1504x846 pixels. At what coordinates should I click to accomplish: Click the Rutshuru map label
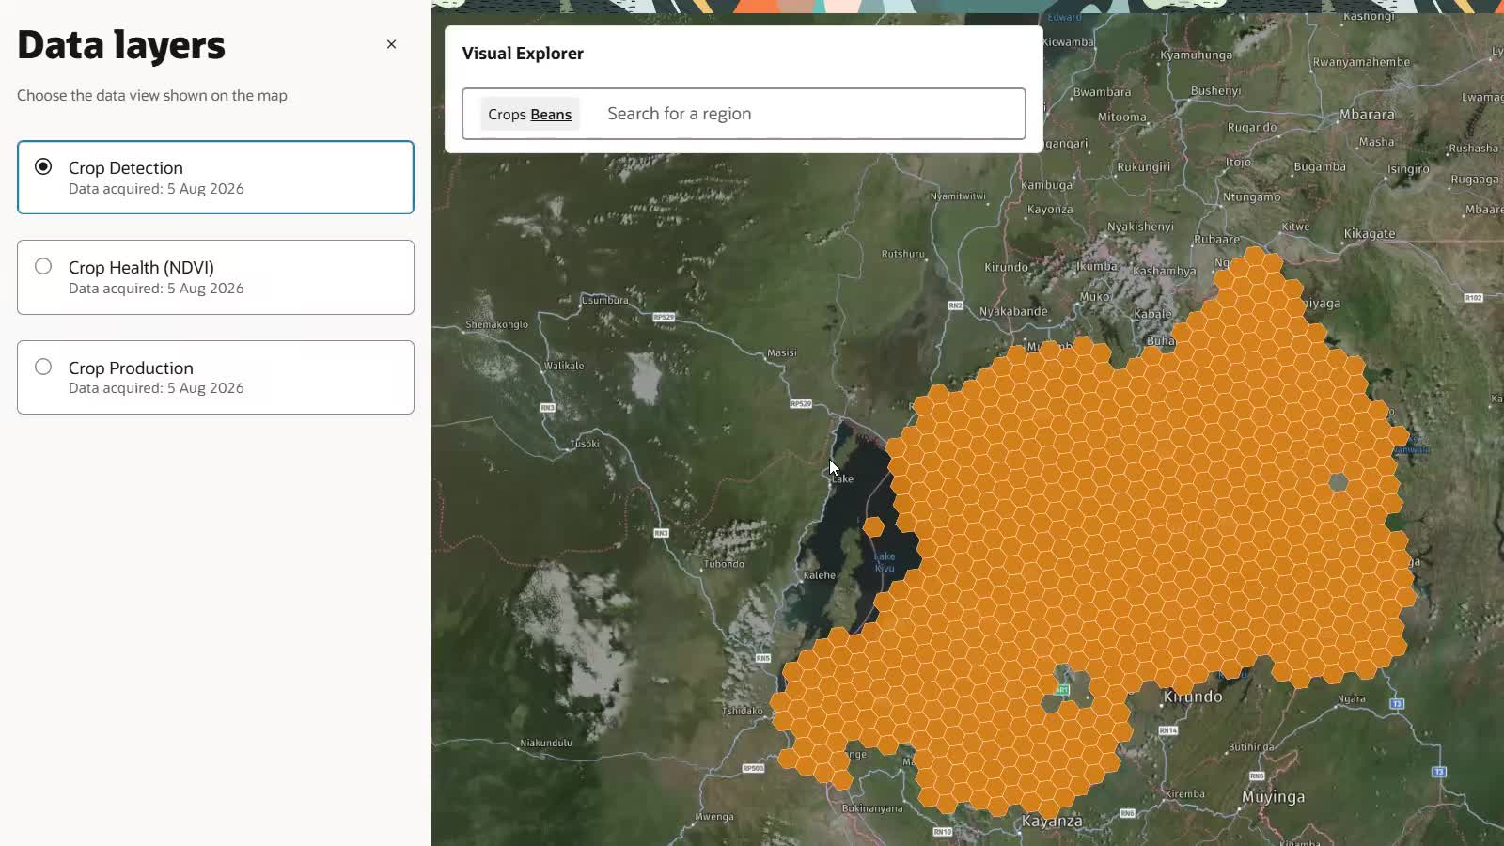(x=902, y=254)
